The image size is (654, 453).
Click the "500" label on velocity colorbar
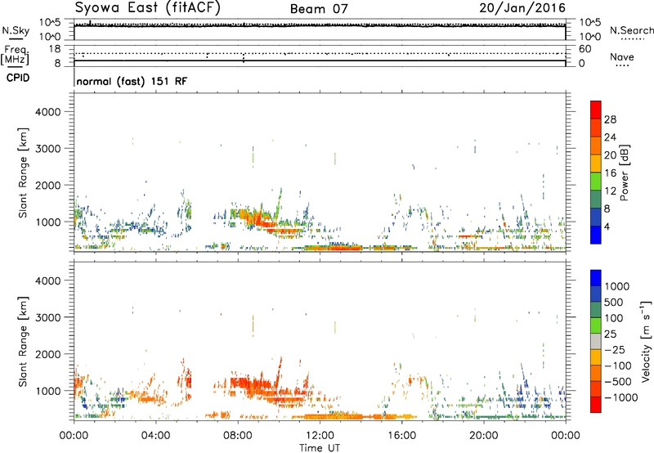614,303
